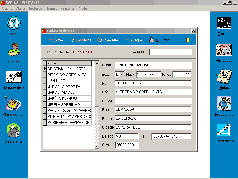Click the Localizar search field
The height and width of the screenshot is (179, 238).
click(x=170, y=52)
